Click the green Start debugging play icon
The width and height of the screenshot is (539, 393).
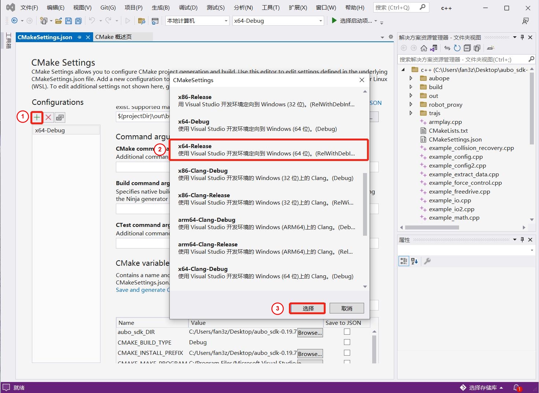point(334,21)
